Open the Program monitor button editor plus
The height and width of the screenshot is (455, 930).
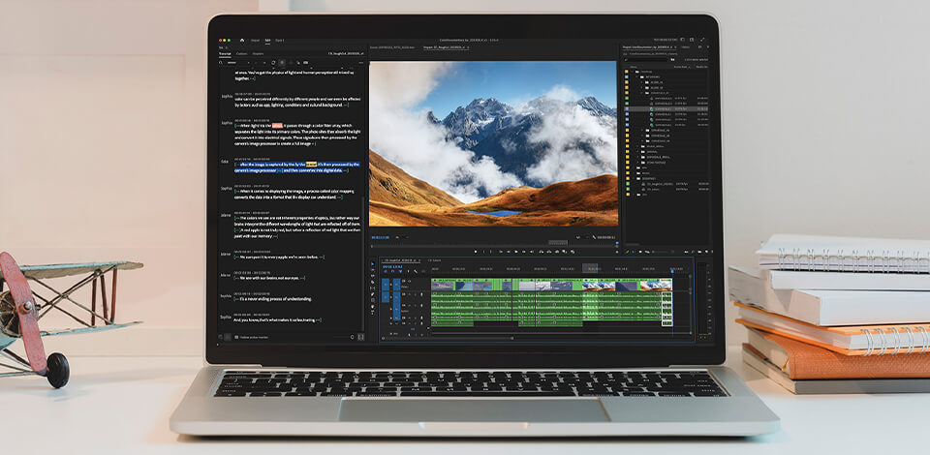pos(617,252)
